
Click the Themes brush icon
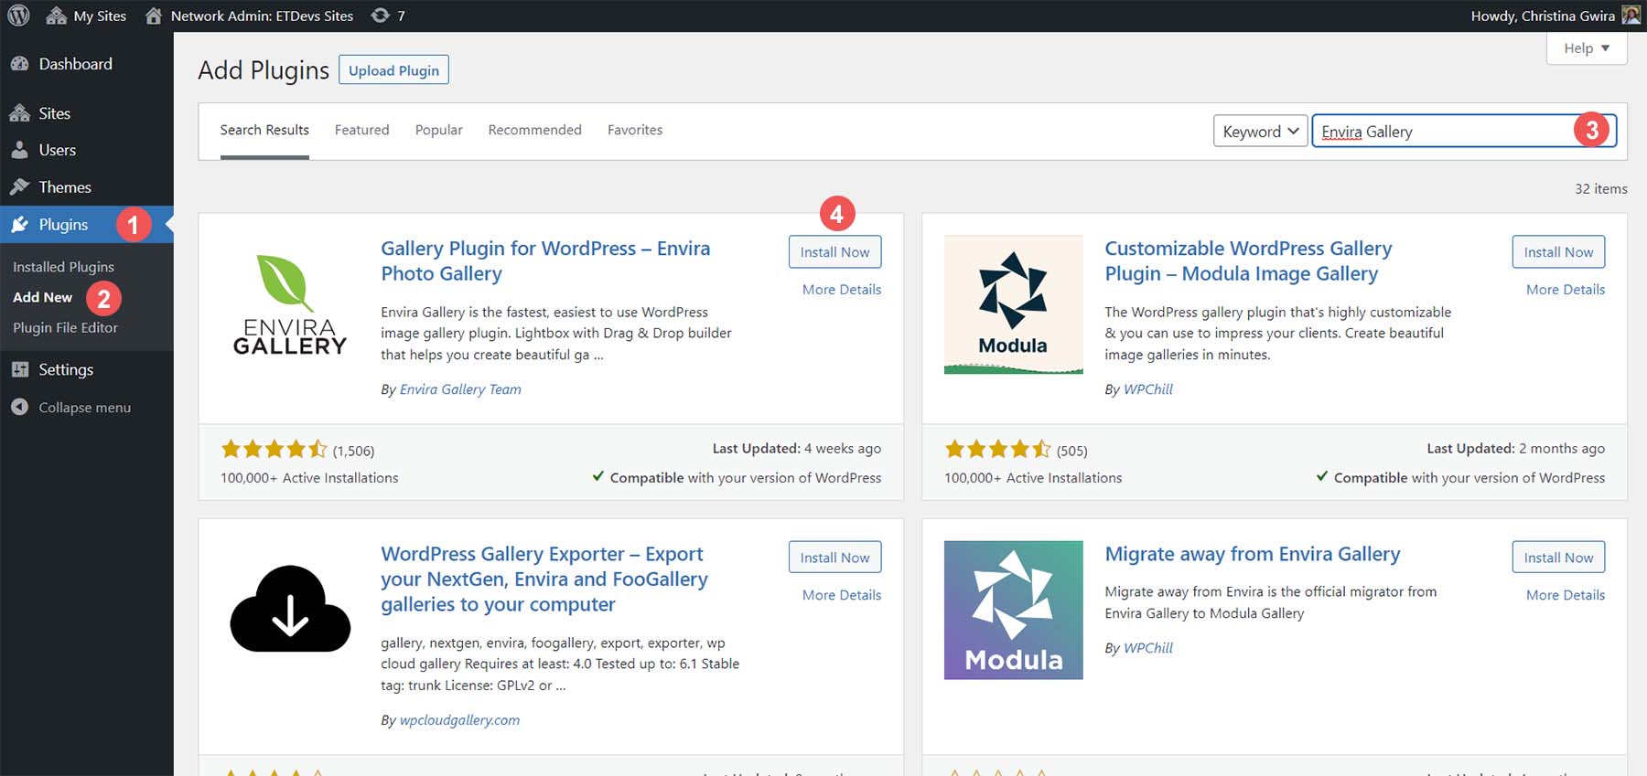tap(19, 187)
